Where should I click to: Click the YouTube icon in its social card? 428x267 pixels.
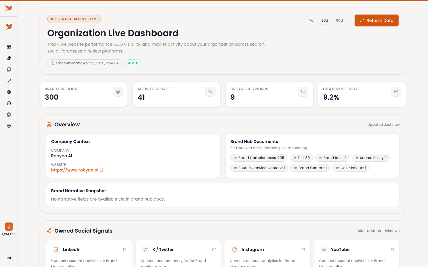tap(324, 249)
